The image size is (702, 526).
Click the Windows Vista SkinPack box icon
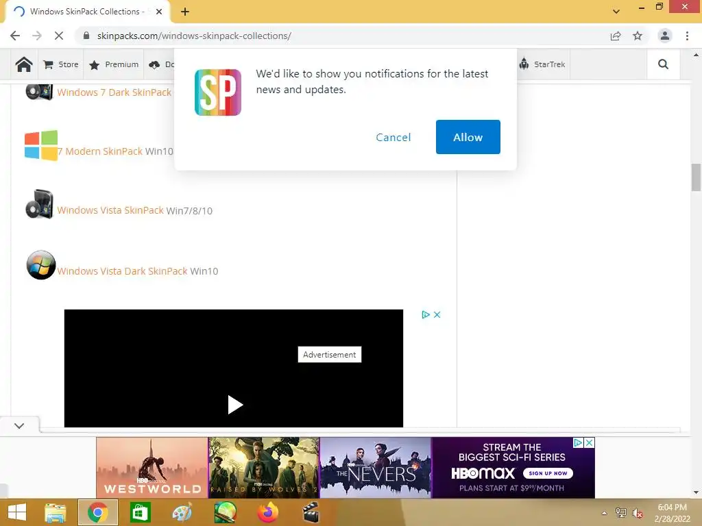point(39,204)
